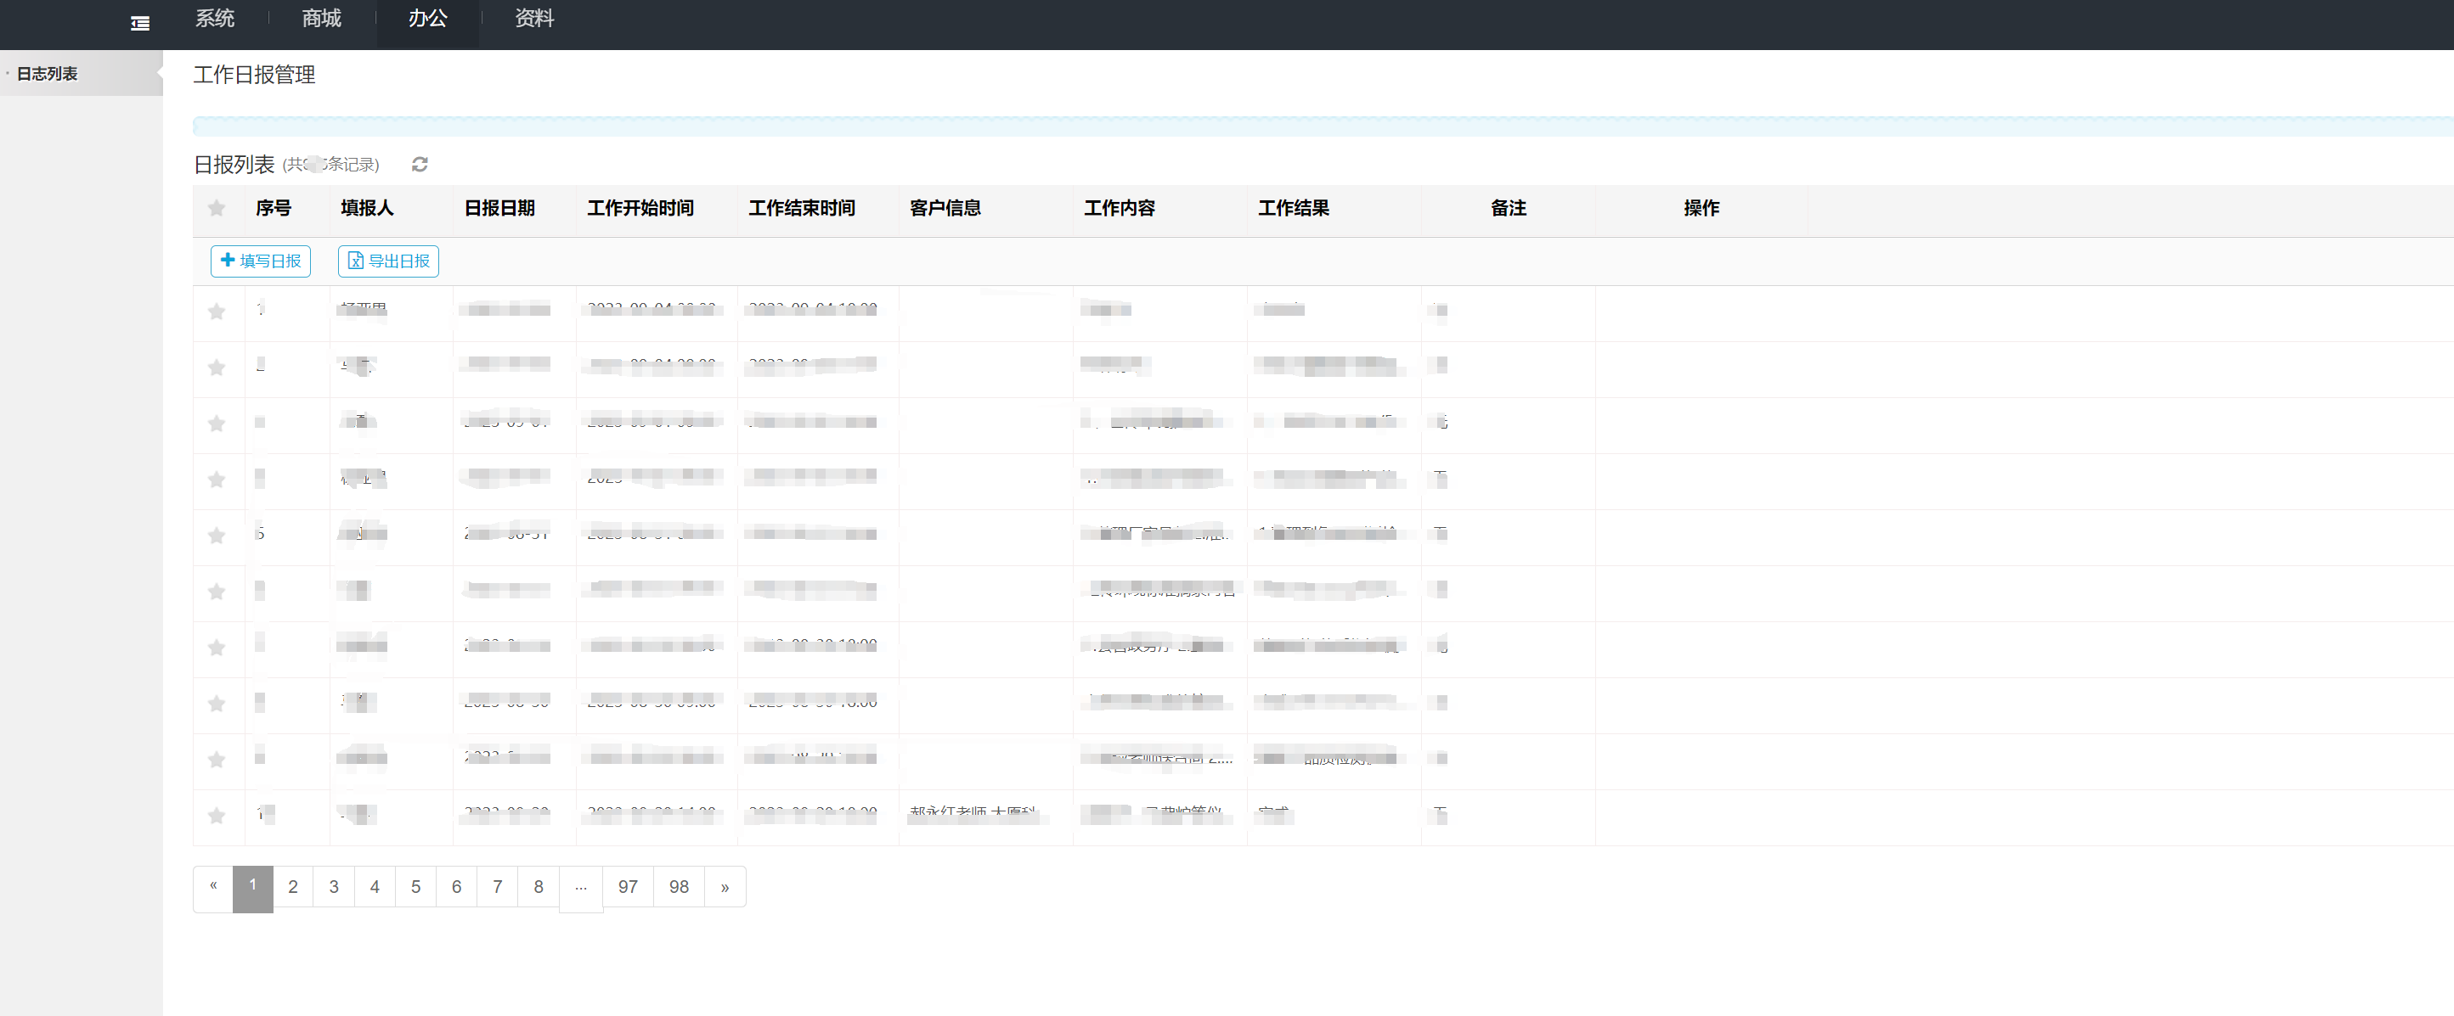Open the 商城 menu

point(322,18)
